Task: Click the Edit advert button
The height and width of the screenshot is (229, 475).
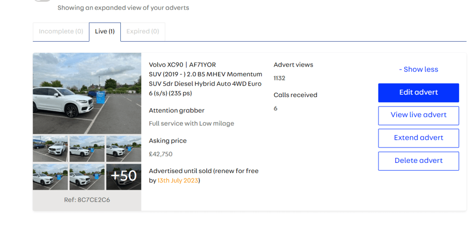Action: coord(418,93)
